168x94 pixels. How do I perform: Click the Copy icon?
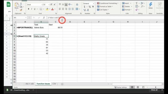[21, 7]
